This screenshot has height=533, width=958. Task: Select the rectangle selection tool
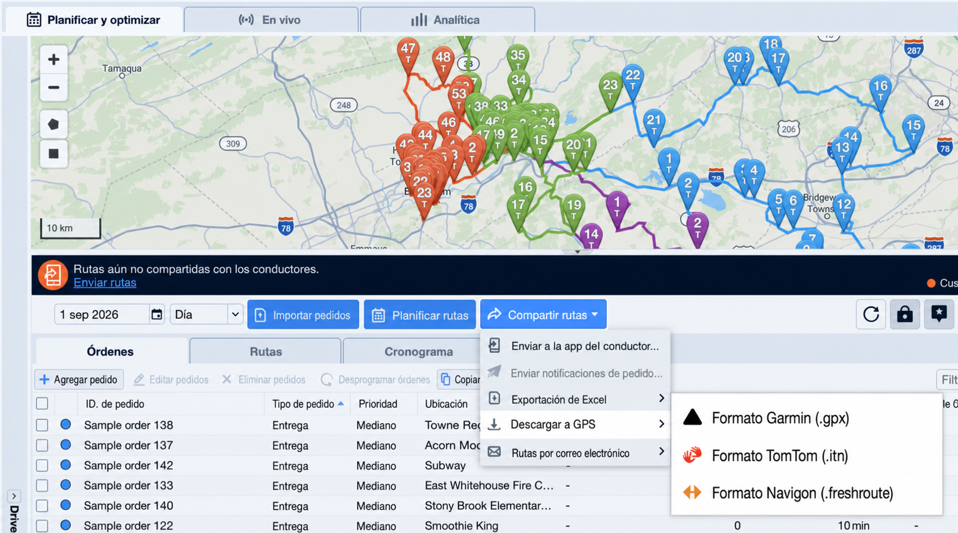tap(54, 153)
